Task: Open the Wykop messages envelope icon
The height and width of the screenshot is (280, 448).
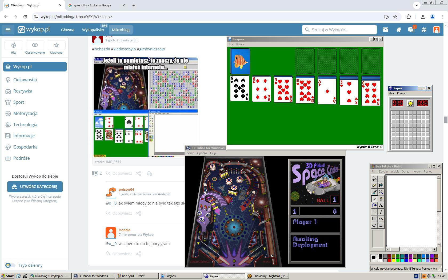Action: coord(386,30)
